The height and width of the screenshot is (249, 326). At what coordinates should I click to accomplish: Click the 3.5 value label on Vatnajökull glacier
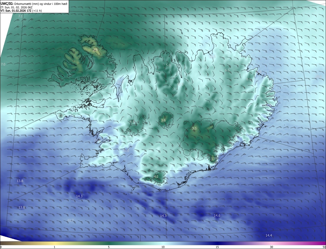(194, 129)
